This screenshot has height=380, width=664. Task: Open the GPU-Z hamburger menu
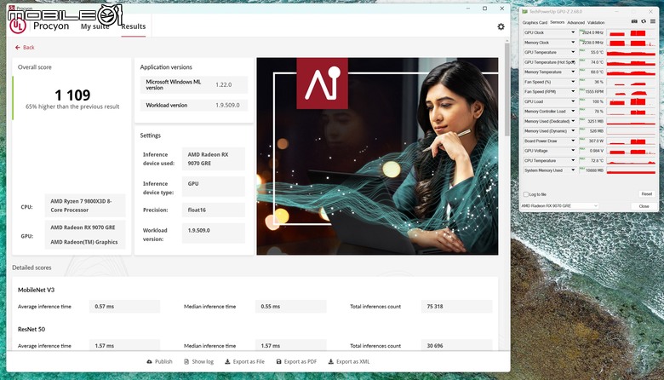click(653, 21)
